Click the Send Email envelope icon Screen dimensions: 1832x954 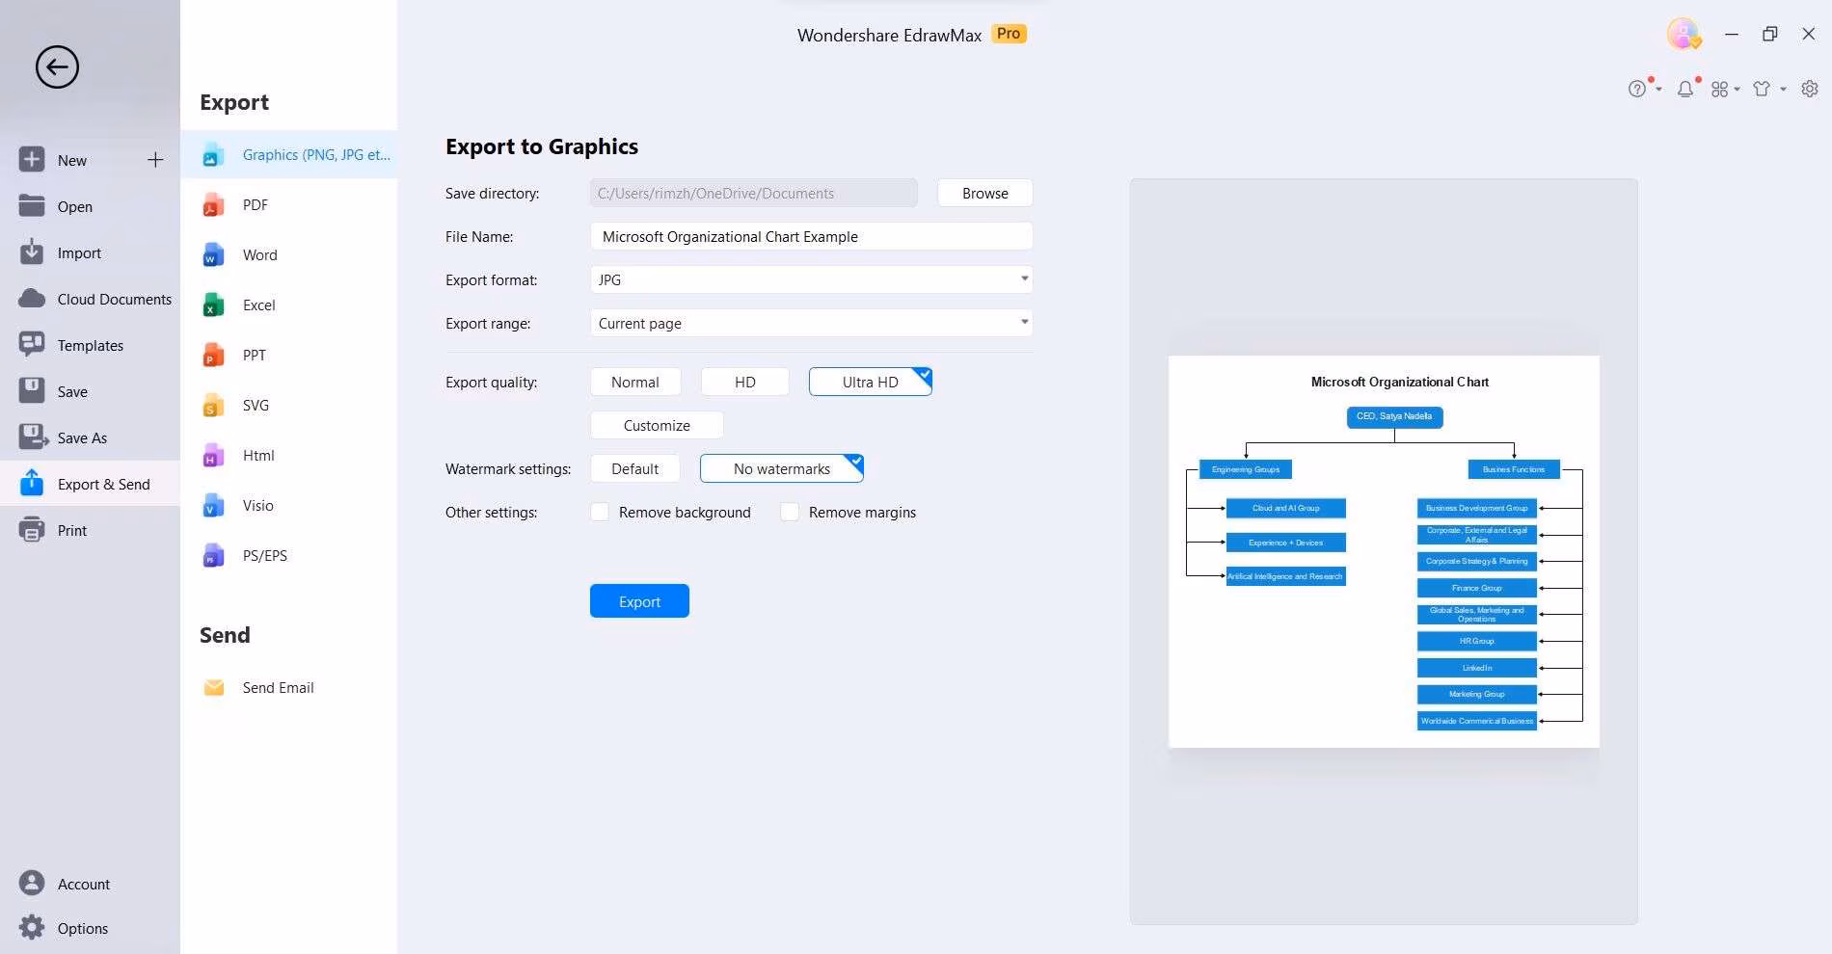click(214, 687)
